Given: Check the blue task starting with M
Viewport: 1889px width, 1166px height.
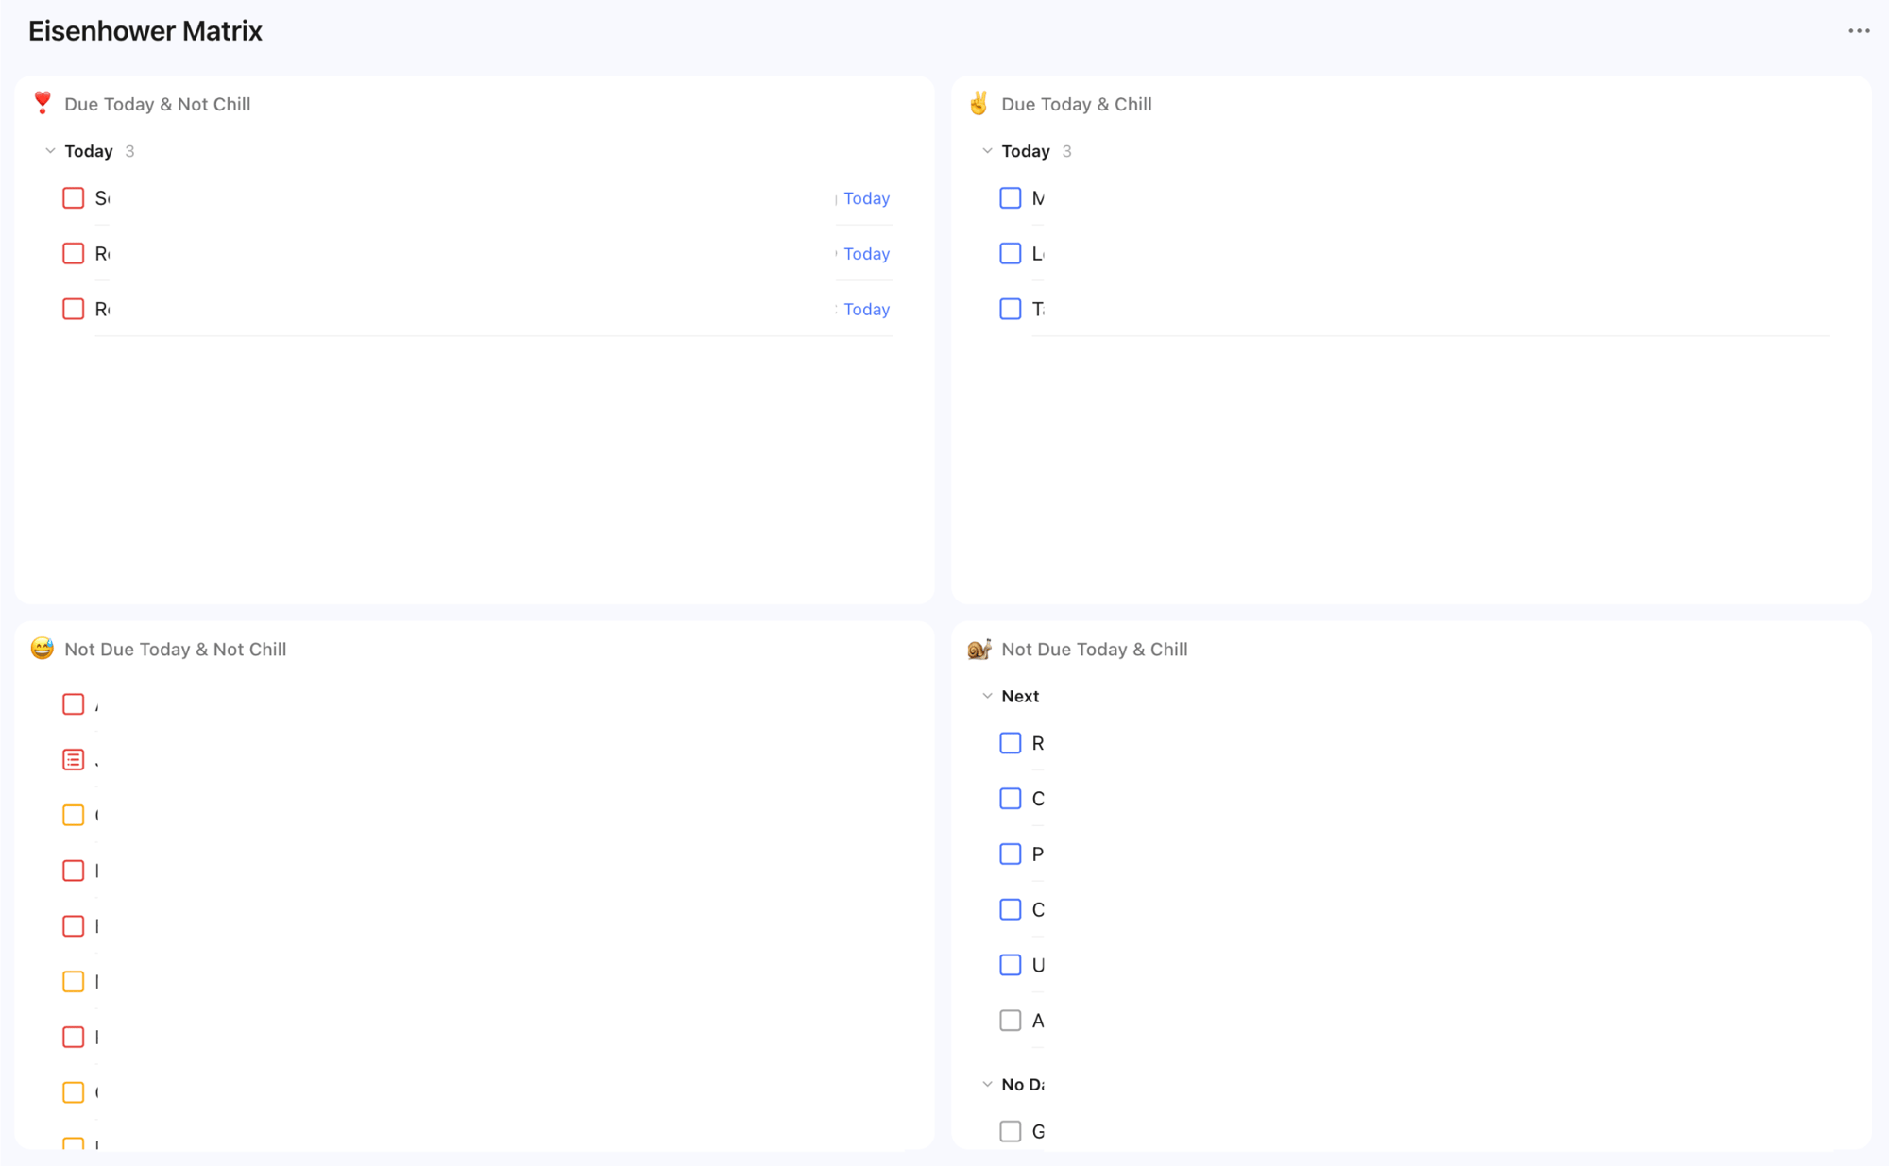Looking at the screenshot, I should pyautogui.click(x=1010, y=198).
